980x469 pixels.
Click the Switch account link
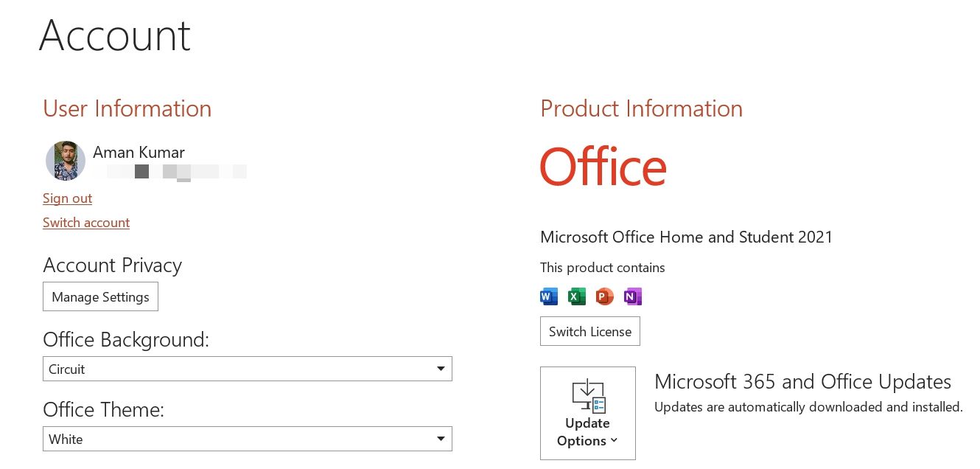pos(86,223)
